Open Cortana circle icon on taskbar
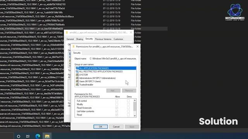The image size is (248, 139). click(x=19, y=136)
